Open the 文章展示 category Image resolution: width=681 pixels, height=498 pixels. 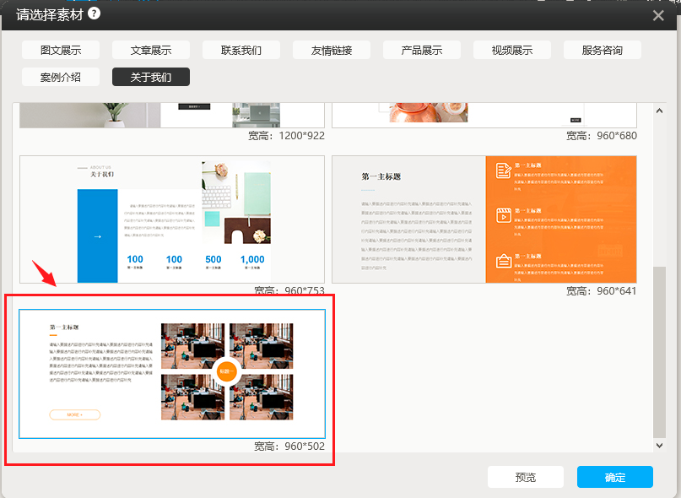tap(151, 50)
